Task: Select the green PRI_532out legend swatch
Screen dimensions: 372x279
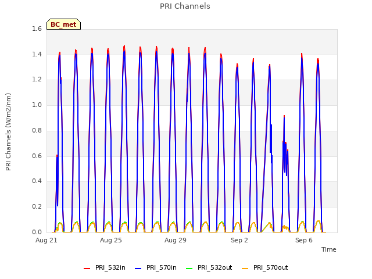Action: (x=189, y=269)
